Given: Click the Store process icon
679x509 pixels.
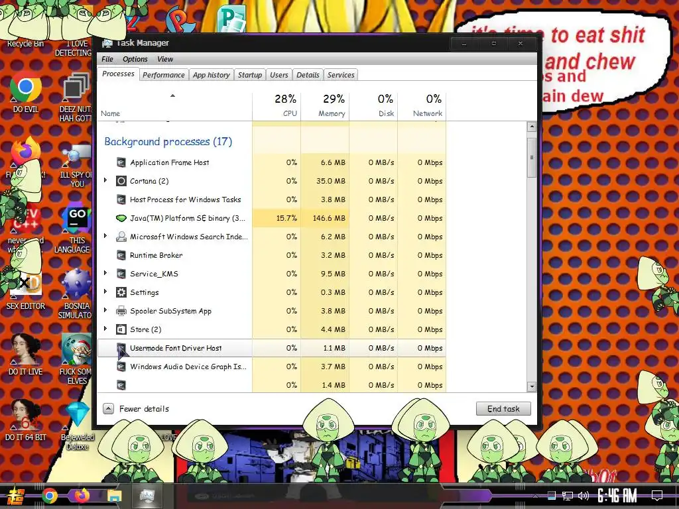Looking at the screenshot, I should click(121, 329).
